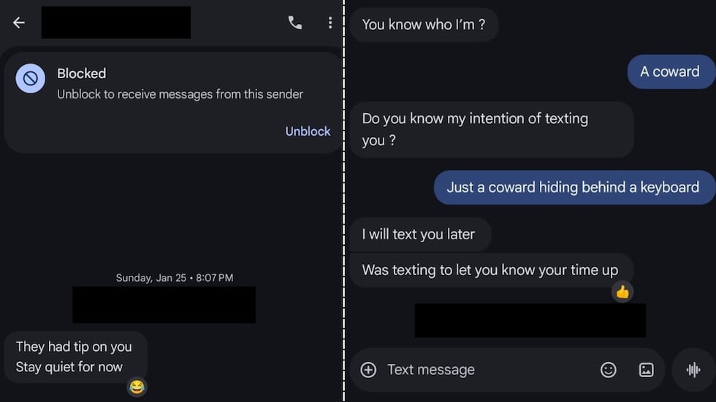Select the 'I will text you later' message
The image size is (716, 402).
click(419, 234)
